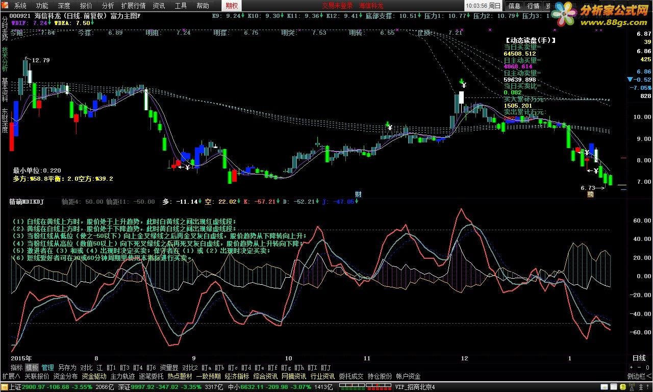
Task: Click the 财 marker on chart
Action: (x=359, y=194)
